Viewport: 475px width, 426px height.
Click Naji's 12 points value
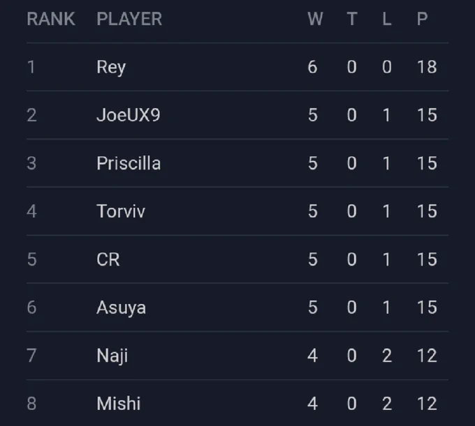(x=427, y=356)
